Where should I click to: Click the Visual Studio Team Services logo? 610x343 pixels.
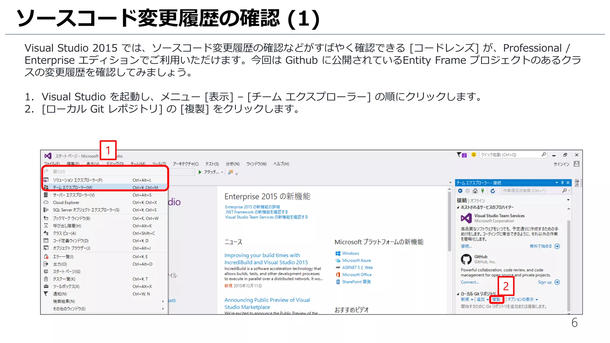tap(466, 218)
